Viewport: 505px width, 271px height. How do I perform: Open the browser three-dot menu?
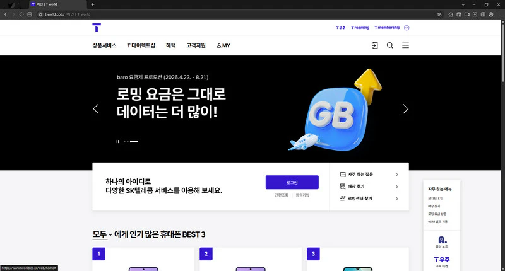point(499,14)
